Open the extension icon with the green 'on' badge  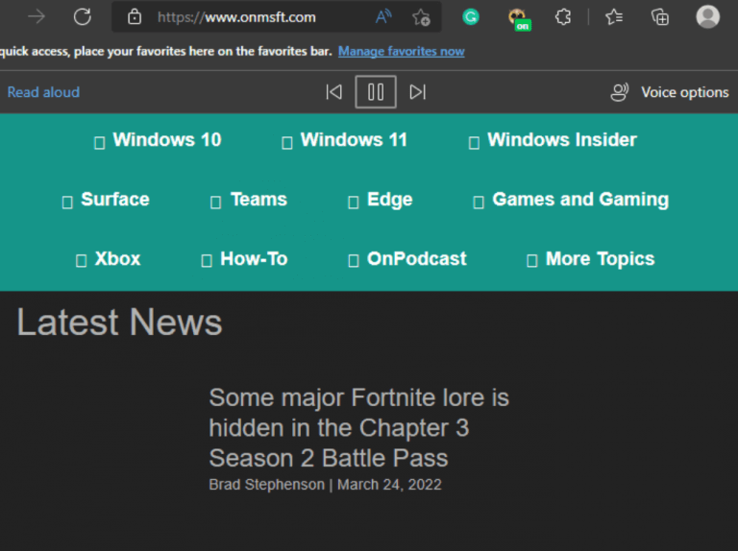pyautogui.click(x=519, y=19)
